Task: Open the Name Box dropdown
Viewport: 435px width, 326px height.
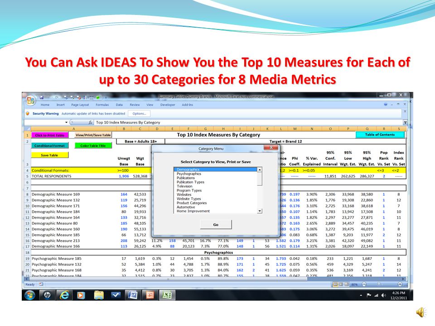Action: pyautogui.click(x=66, y=122)
